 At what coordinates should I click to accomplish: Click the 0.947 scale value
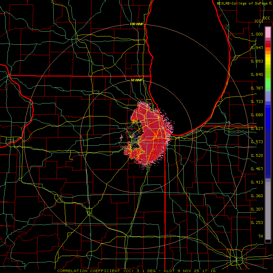coord(257,48)
